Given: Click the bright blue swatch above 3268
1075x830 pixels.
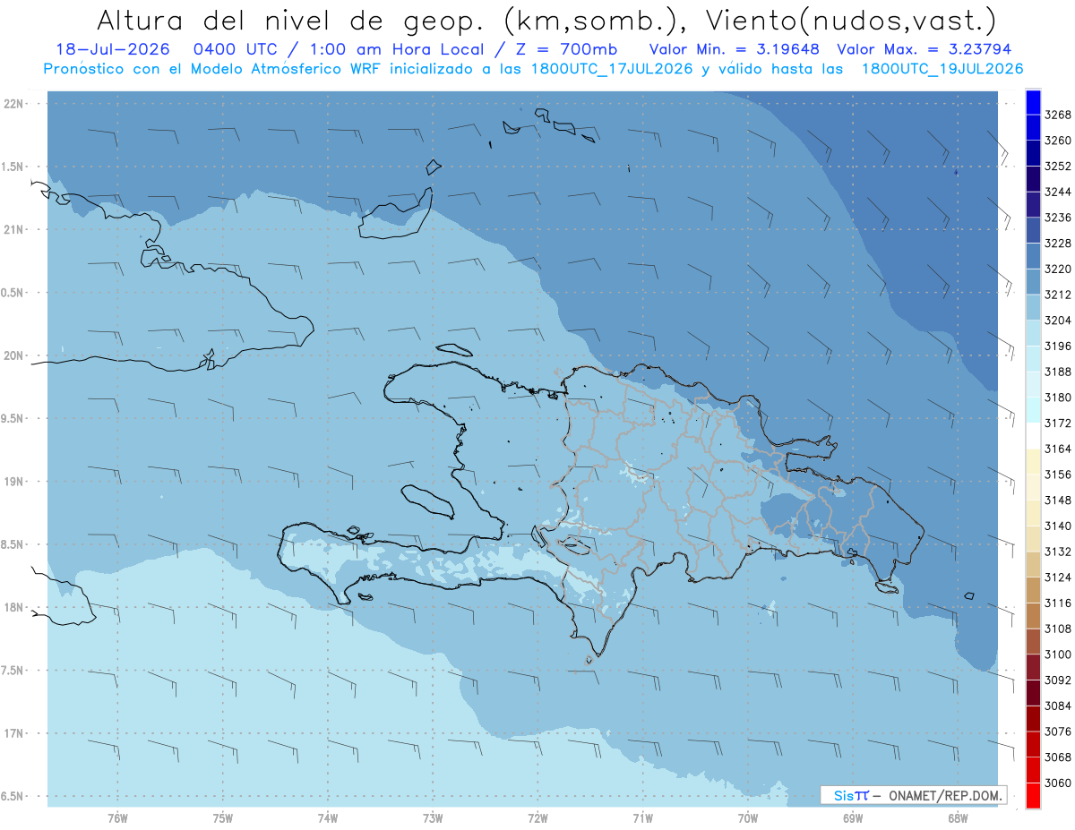Looking at the screenshot, I should pos(1033,102).
